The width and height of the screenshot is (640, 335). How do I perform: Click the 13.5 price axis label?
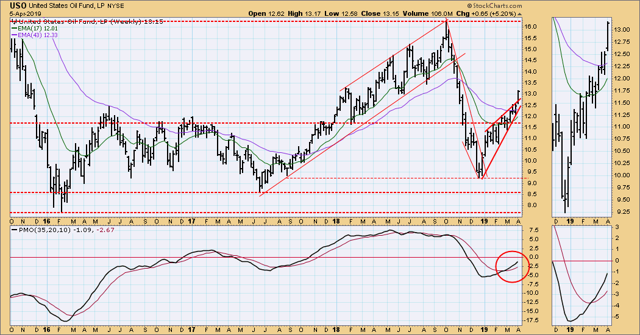point(531,83)
